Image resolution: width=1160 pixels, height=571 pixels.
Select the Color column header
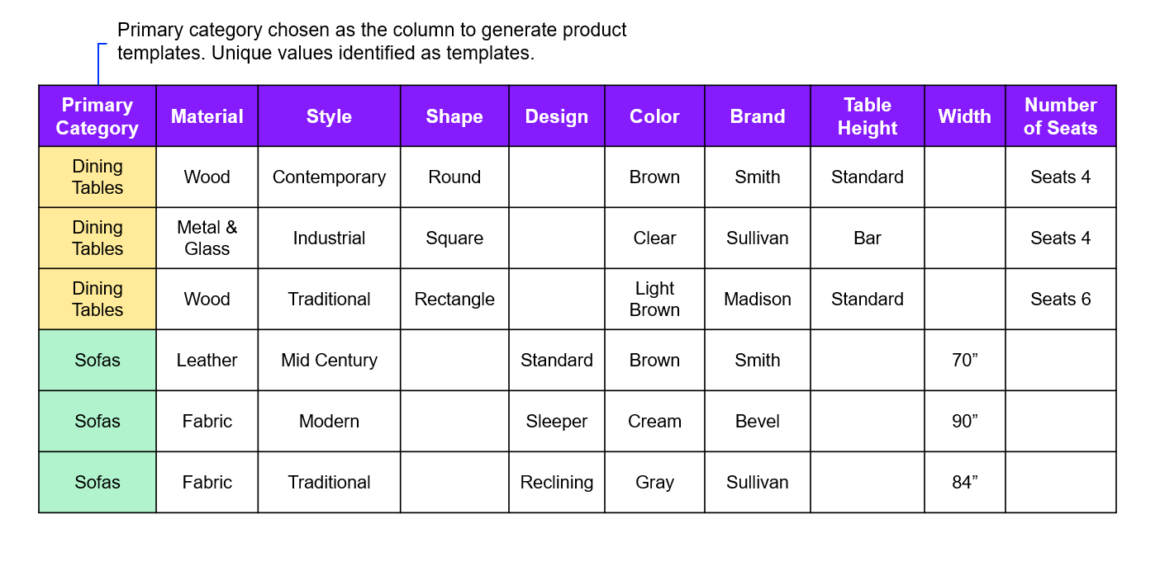coord(654,116)
